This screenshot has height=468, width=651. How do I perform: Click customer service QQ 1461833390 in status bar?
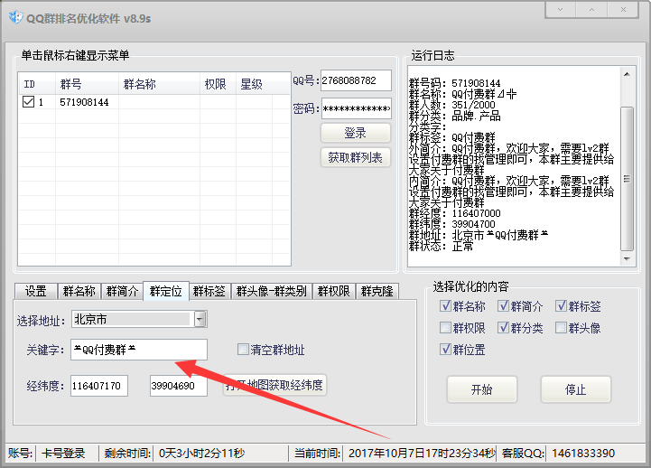(x=583, y=453)
